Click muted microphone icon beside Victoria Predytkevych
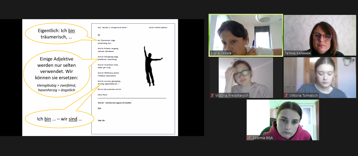 coord(212,95)
